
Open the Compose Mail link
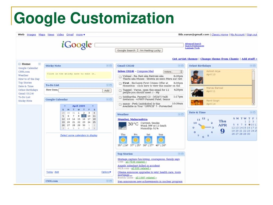[x=145, y=71]
